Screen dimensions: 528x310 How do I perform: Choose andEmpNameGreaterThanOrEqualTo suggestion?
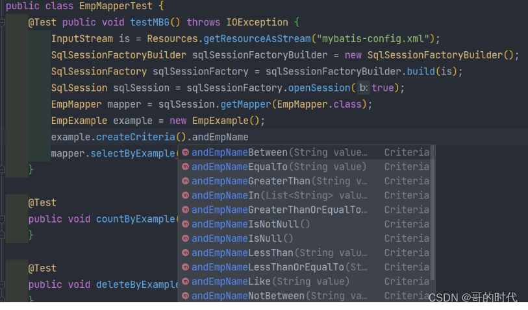(x=306, y=210)
